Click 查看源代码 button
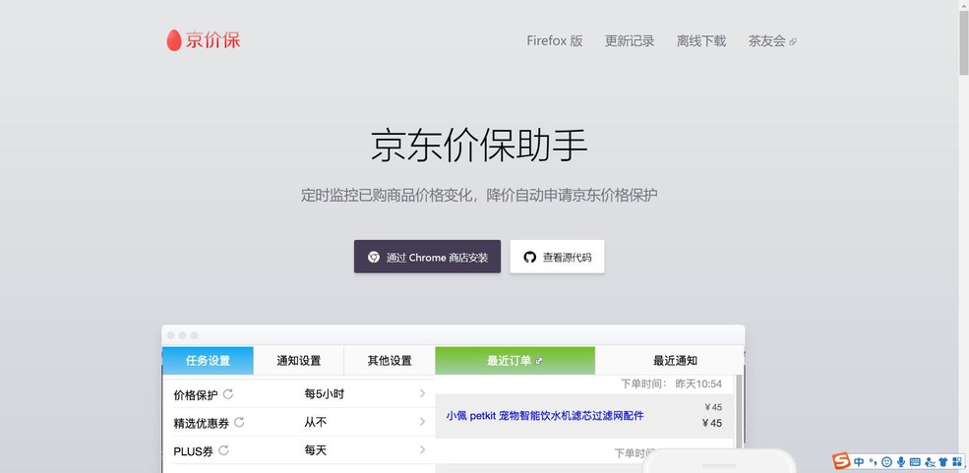969x473 pixels. tap(557, 257)
